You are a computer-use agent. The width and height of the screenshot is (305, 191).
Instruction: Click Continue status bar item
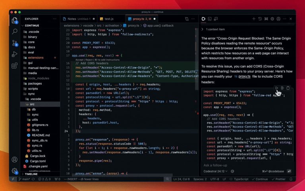[260, 179]
